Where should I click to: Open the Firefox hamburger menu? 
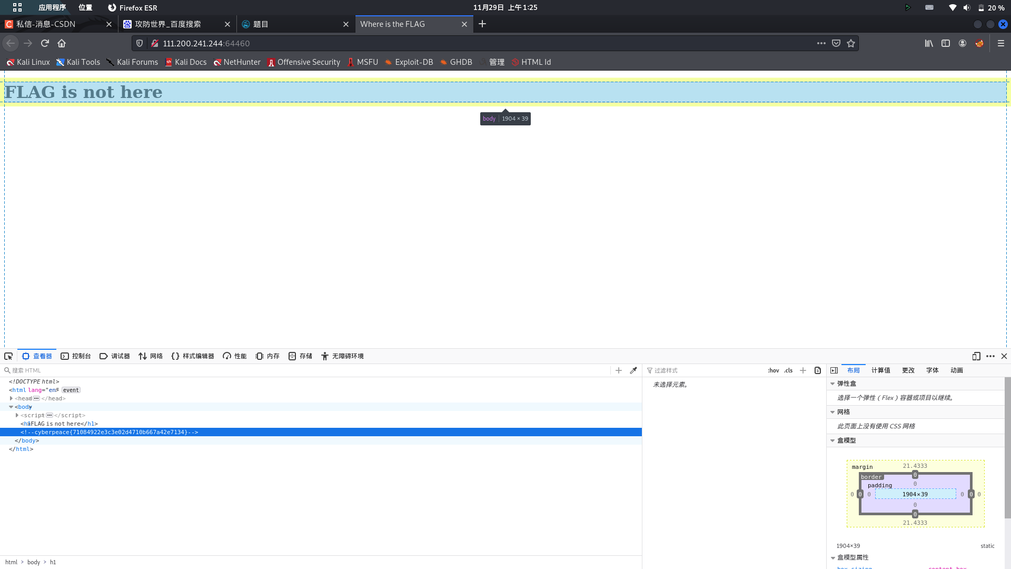[1001, 43]
